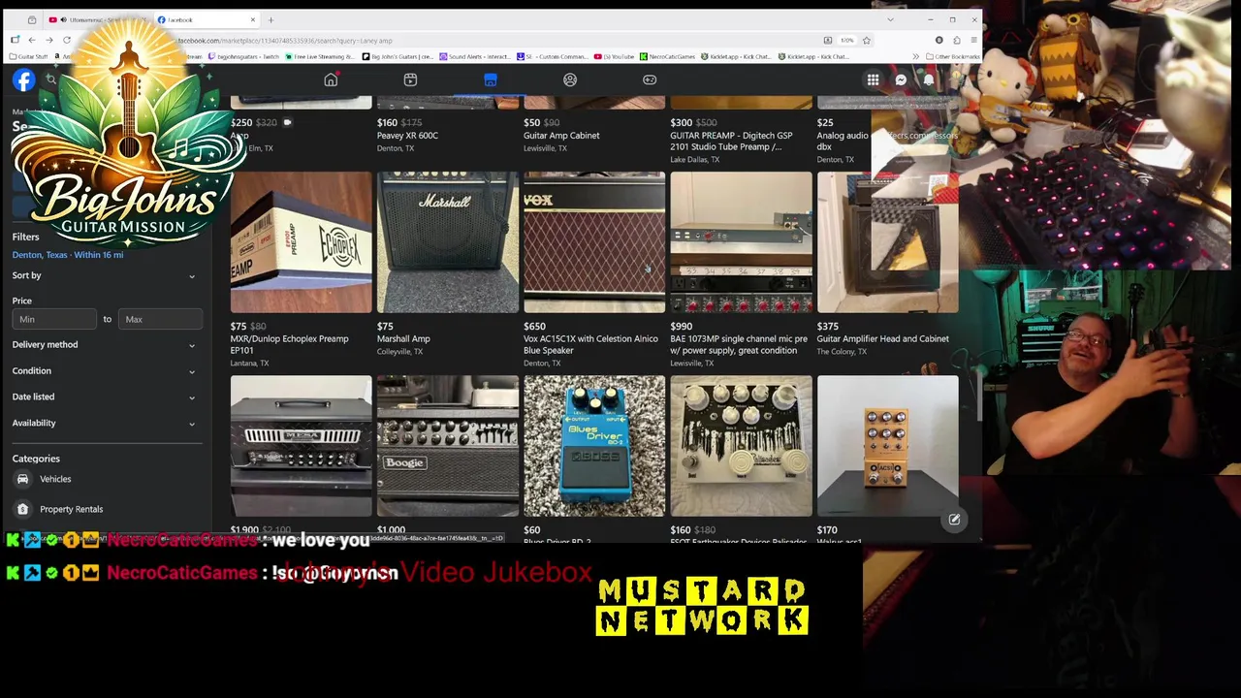Open the browser extensions icon
Viewport: 1241px width, 698px height.
957,40
